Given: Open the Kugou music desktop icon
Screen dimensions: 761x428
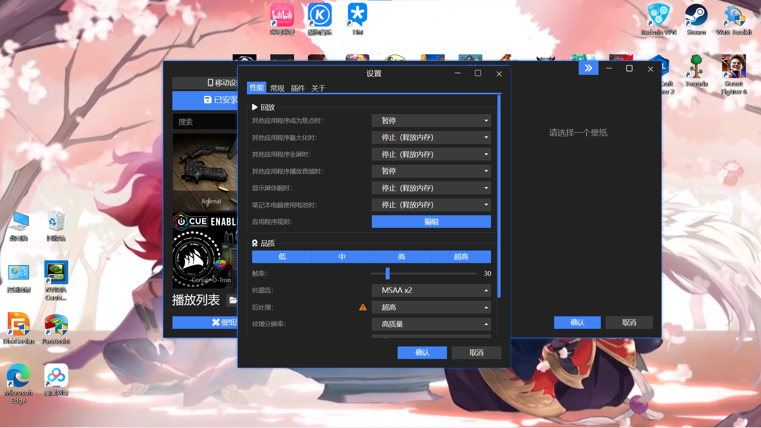Looking at the screenshot, I should pos(320,19).
